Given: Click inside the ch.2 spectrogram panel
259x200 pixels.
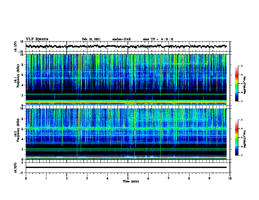Looking at the screenshot, I should (126, 134).
